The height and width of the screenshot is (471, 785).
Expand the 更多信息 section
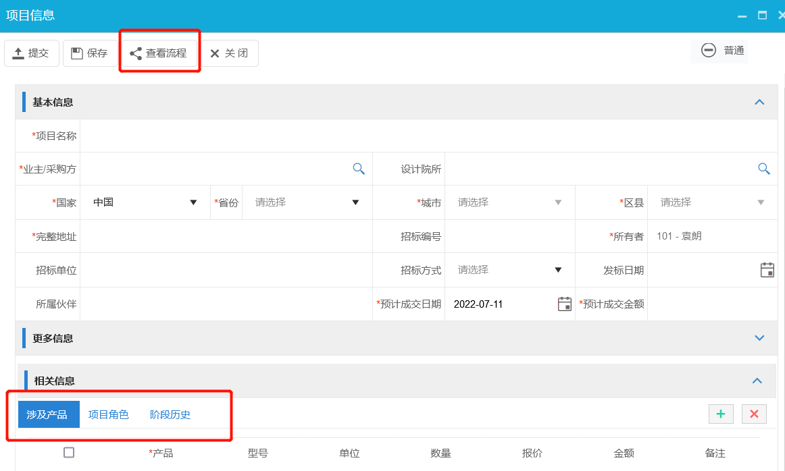pyautogui.click(x=759, y=338)
